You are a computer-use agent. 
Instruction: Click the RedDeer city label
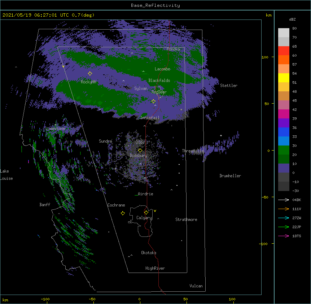click(159, 92)
